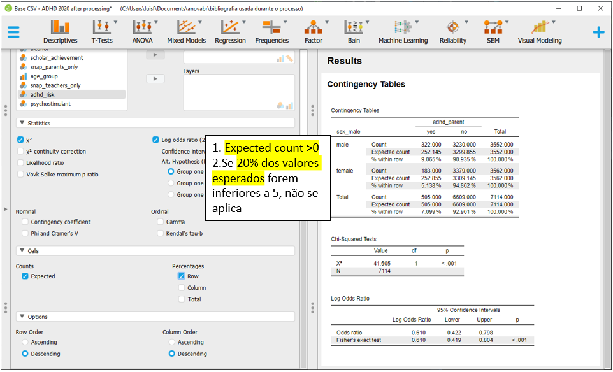Enable the Likelihood ratio checkbox

click(21, 163)
